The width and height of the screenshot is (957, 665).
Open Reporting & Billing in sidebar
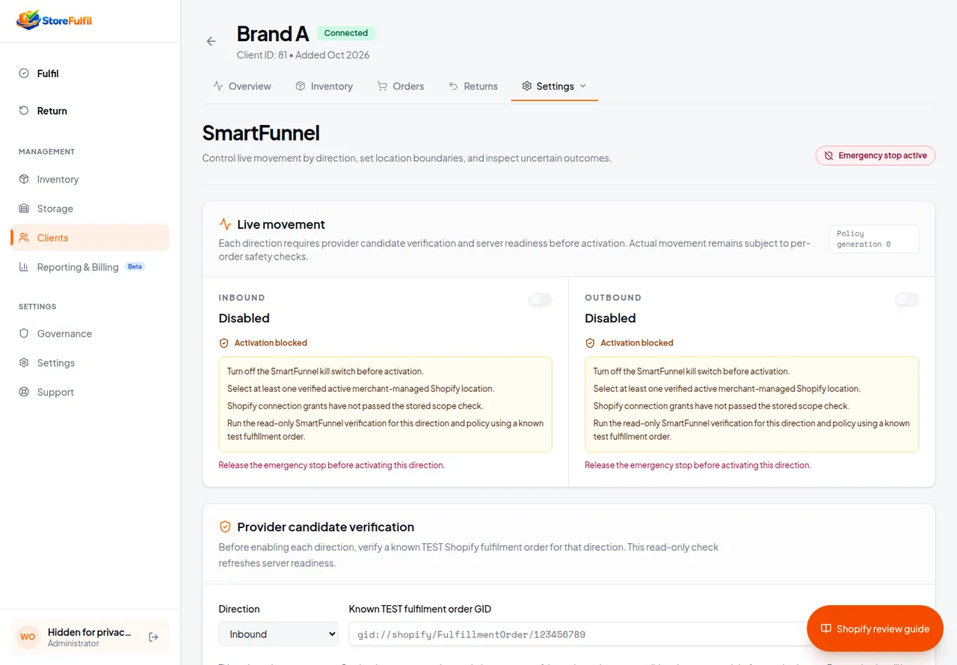click(x=90, y=267)
